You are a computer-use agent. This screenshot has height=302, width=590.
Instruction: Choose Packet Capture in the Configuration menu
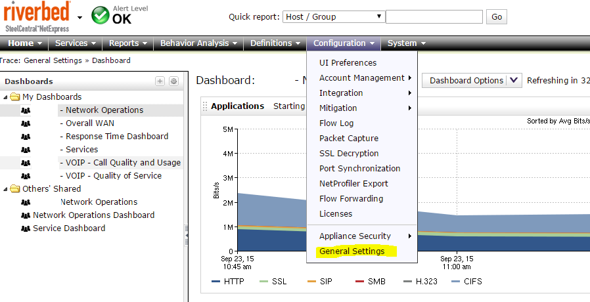[349, 139]
